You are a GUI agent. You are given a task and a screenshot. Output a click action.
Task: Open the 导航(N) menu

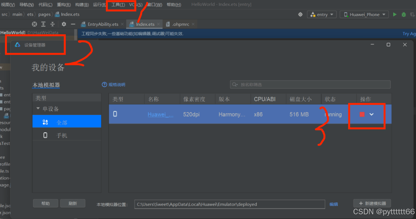point(27,5)
